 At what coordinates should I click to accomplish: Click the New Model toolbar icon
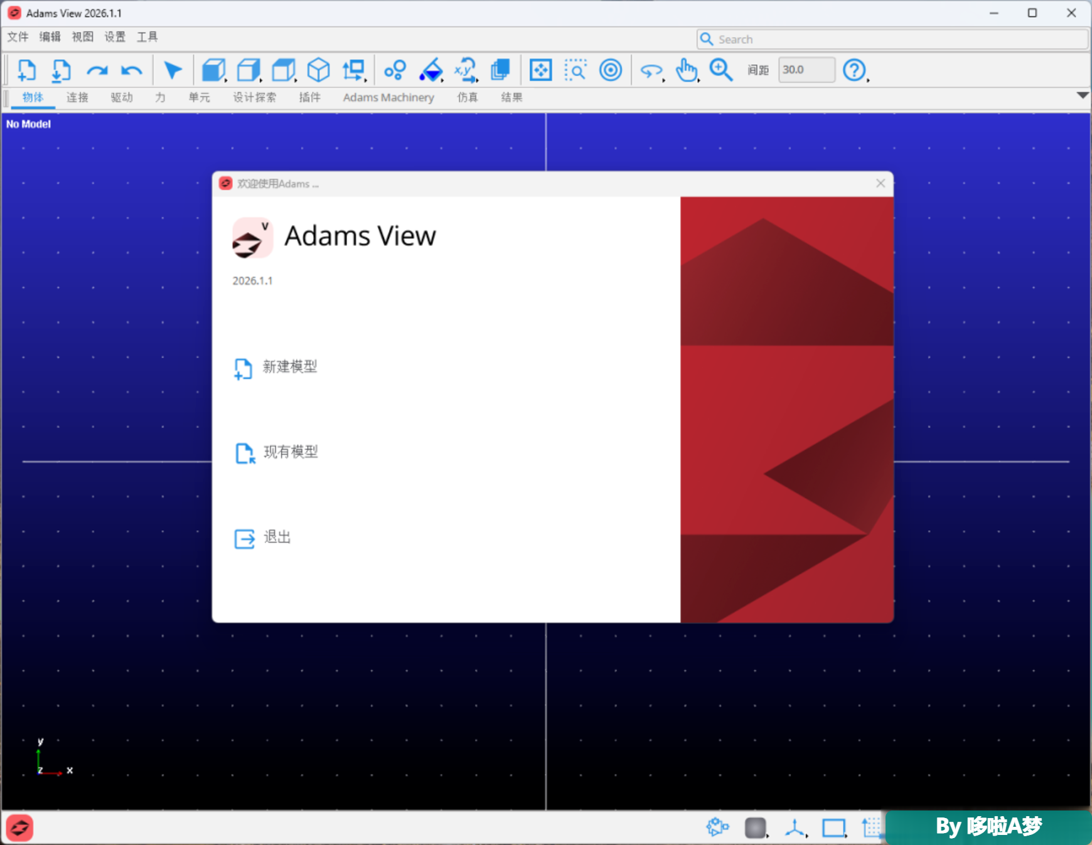26,70
